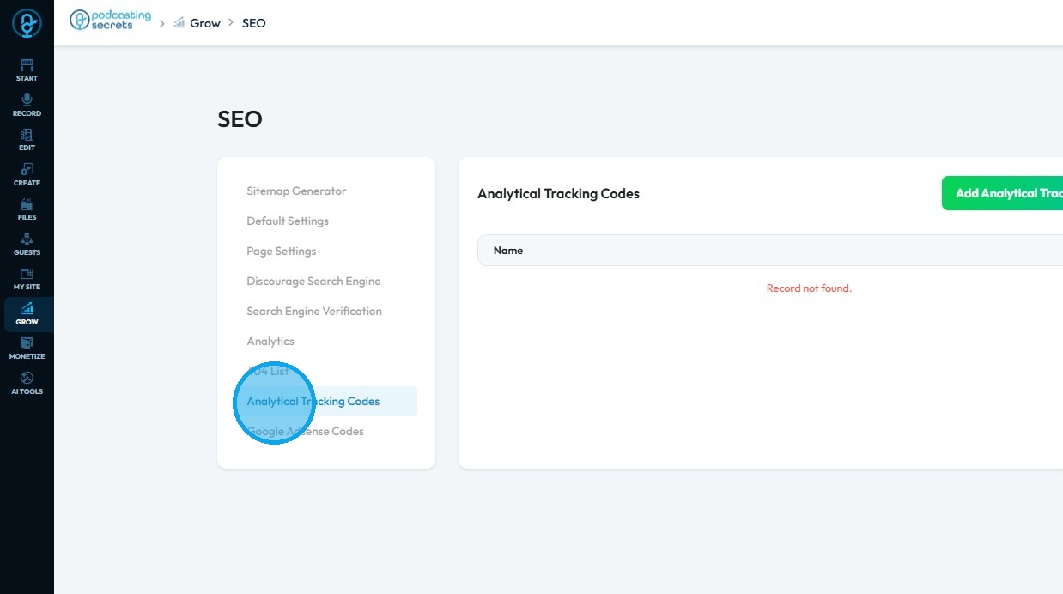Viewport: 1063px width, 594px height.
Task: Open Discourage Search Engine option
Action: [313, 281]
